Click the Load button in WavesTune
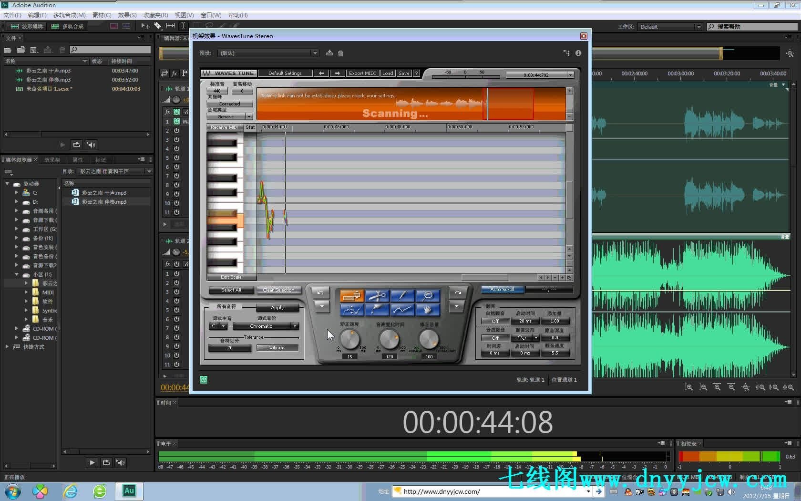Screen dimensions: 801x501 (388, 73)
